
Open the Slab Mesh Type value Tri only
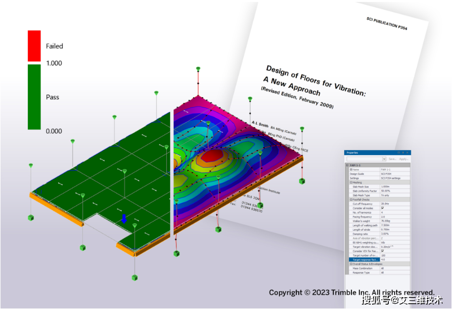tap(395, 195)
